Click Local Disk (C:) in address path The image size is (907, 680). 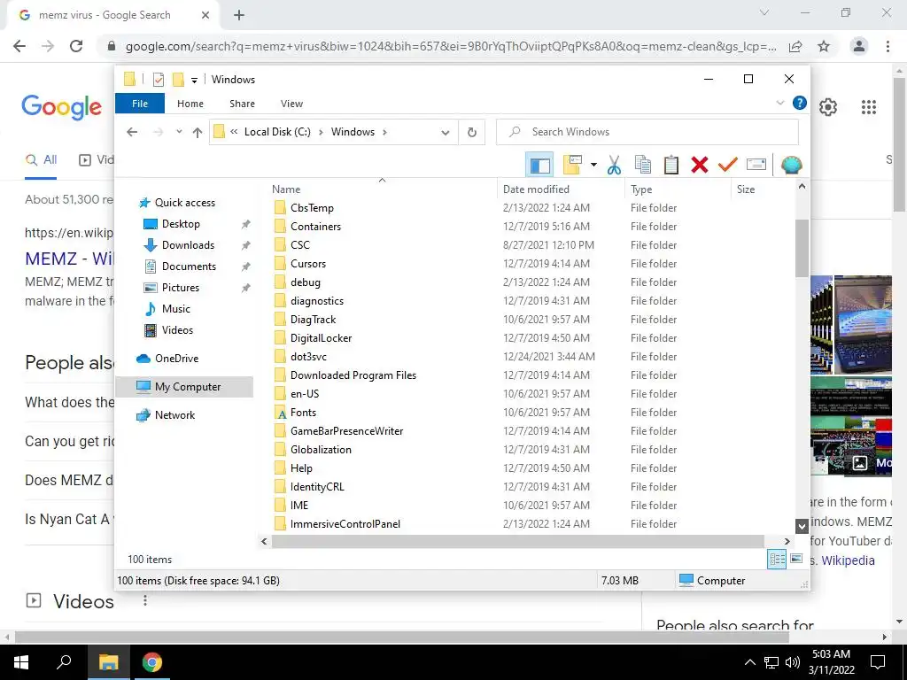tap(277, 132)
